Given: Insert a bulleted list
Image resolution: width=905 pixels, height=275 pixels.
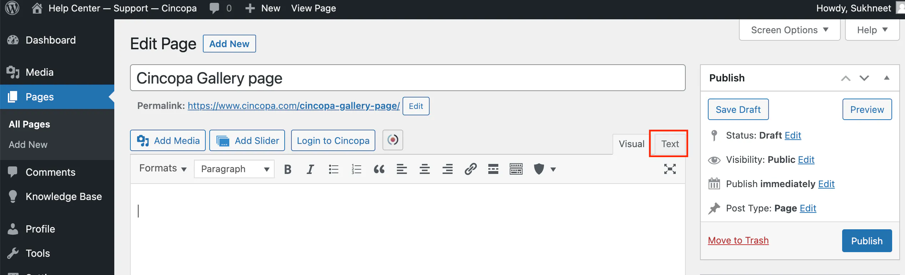Looking at the screenshot, I should point(333,169).
